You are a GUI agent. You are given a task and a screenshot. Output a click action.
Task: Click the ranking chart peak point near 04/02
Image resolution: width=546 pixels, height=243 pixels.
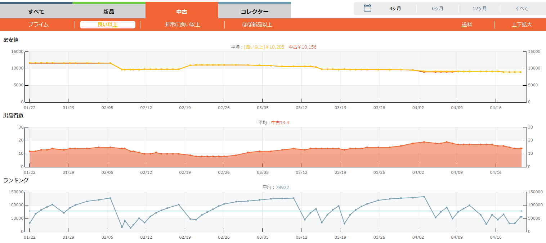424,197
